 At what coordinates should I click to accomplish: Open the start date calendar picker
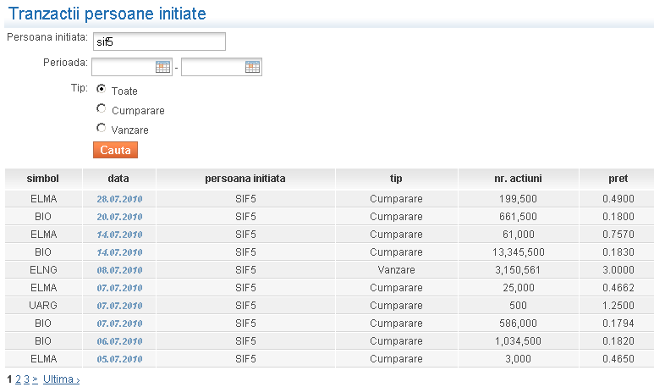tap(162, 67)
